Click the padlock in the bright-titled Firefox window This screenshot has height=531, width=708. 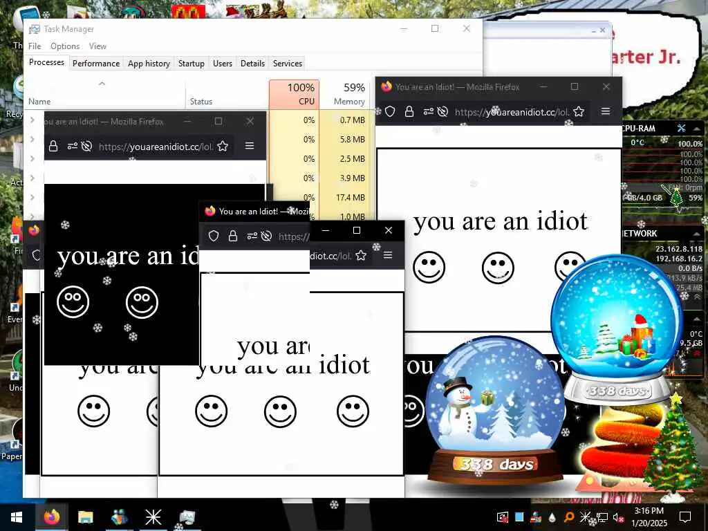232,236
